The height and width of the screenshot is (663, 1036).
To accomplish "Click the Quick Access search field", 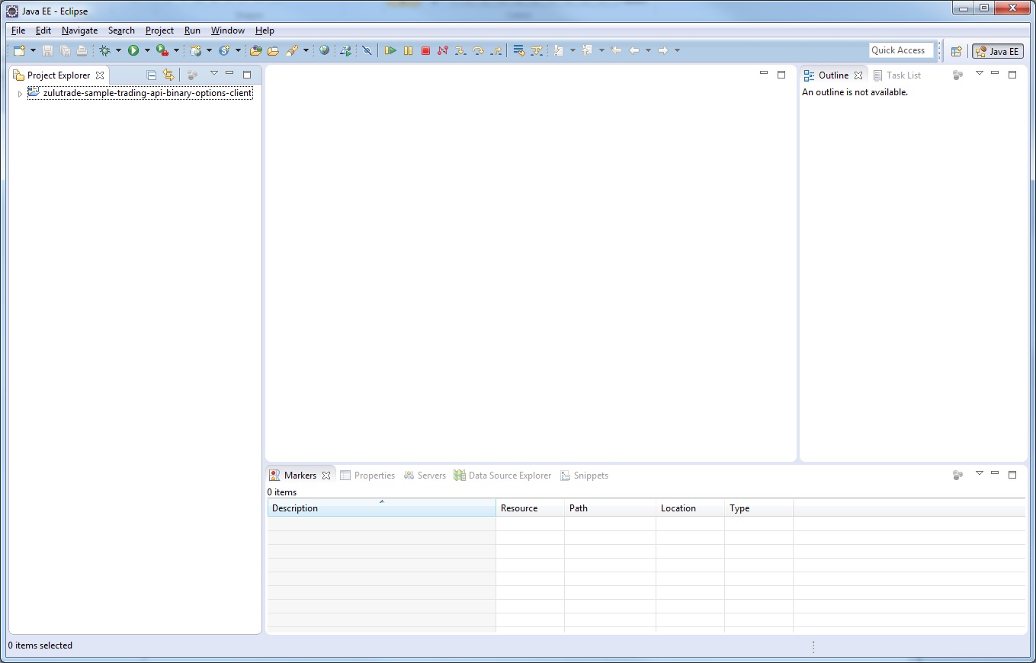I will [900, 50].
